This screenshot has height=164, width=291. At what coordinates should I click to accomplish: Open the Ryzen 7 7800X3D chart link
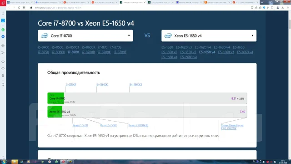(138, 125)
